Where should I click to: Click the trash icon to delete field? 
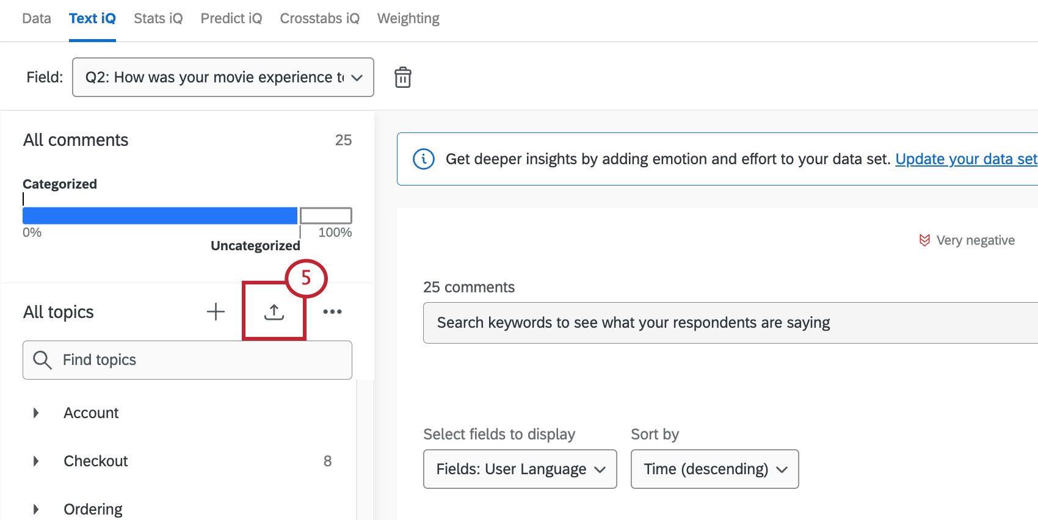click(403, 78)
